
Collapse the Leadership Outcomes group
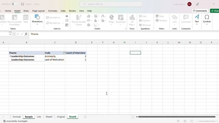point(10,56)
